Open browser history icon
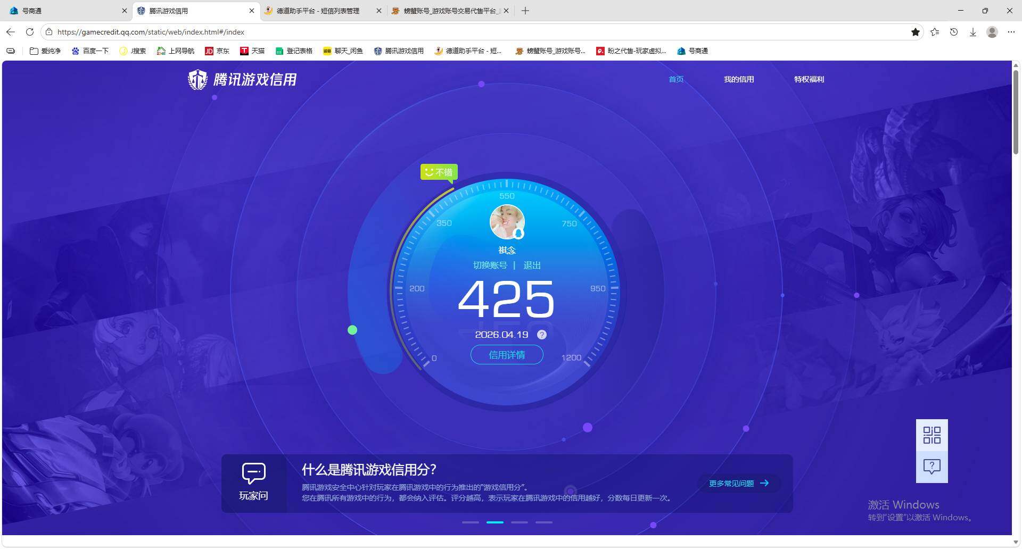Image resolution: width=1022 pixels, height=549 pixels. point(954,32)
